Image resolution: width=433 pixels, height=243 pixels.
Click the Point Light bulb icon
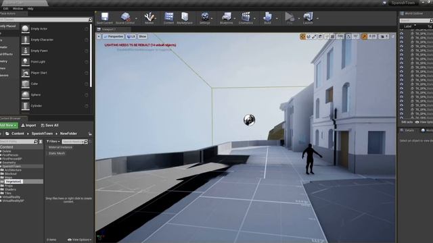click(x=26, y=61)
